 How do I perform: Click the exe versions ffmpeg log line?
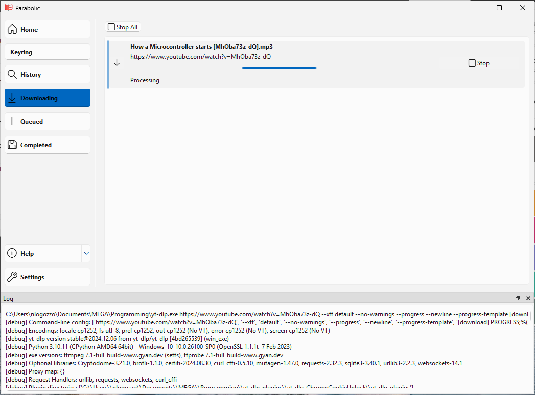[144, 355]
